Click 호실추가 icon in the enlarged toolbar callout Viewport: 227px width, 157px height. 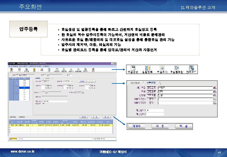click(x=162, y=69)
